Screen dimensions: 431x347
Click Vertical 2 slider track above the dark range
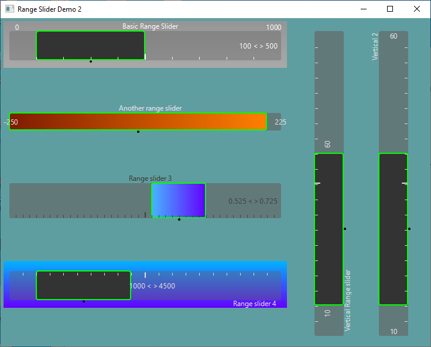[393, 94]
